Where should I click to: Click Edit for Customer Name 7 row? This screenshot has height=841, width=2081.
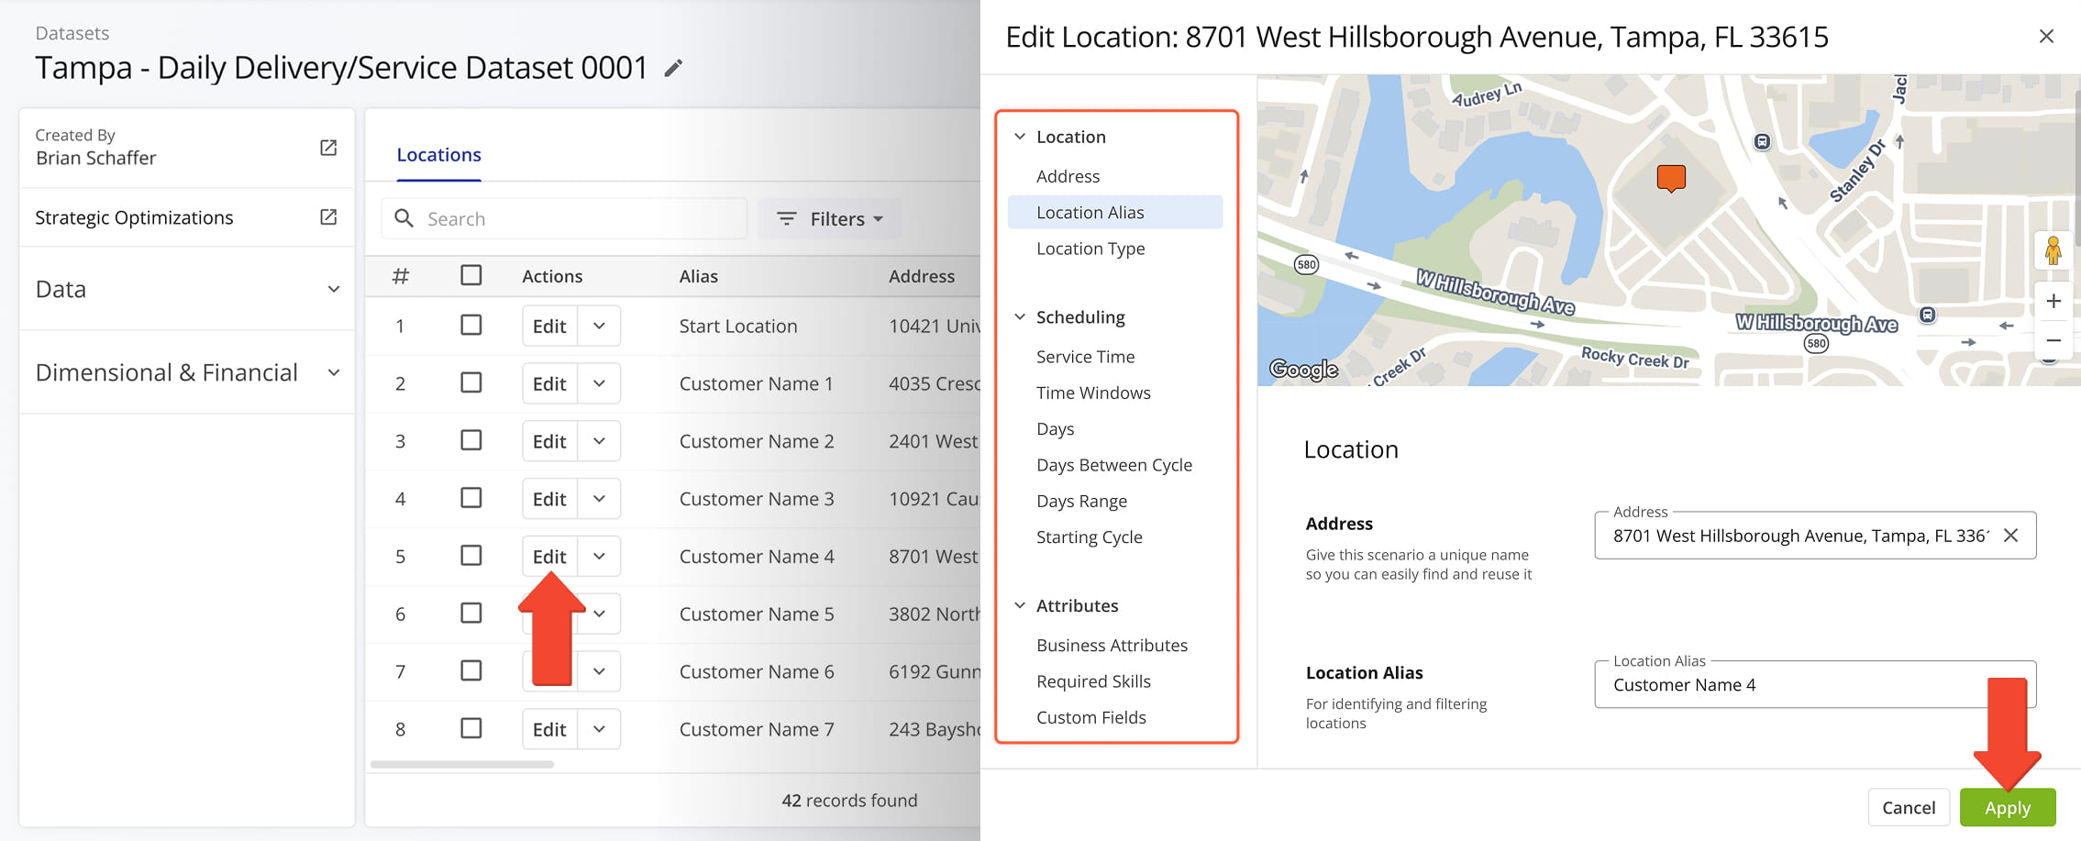point(549,729)
